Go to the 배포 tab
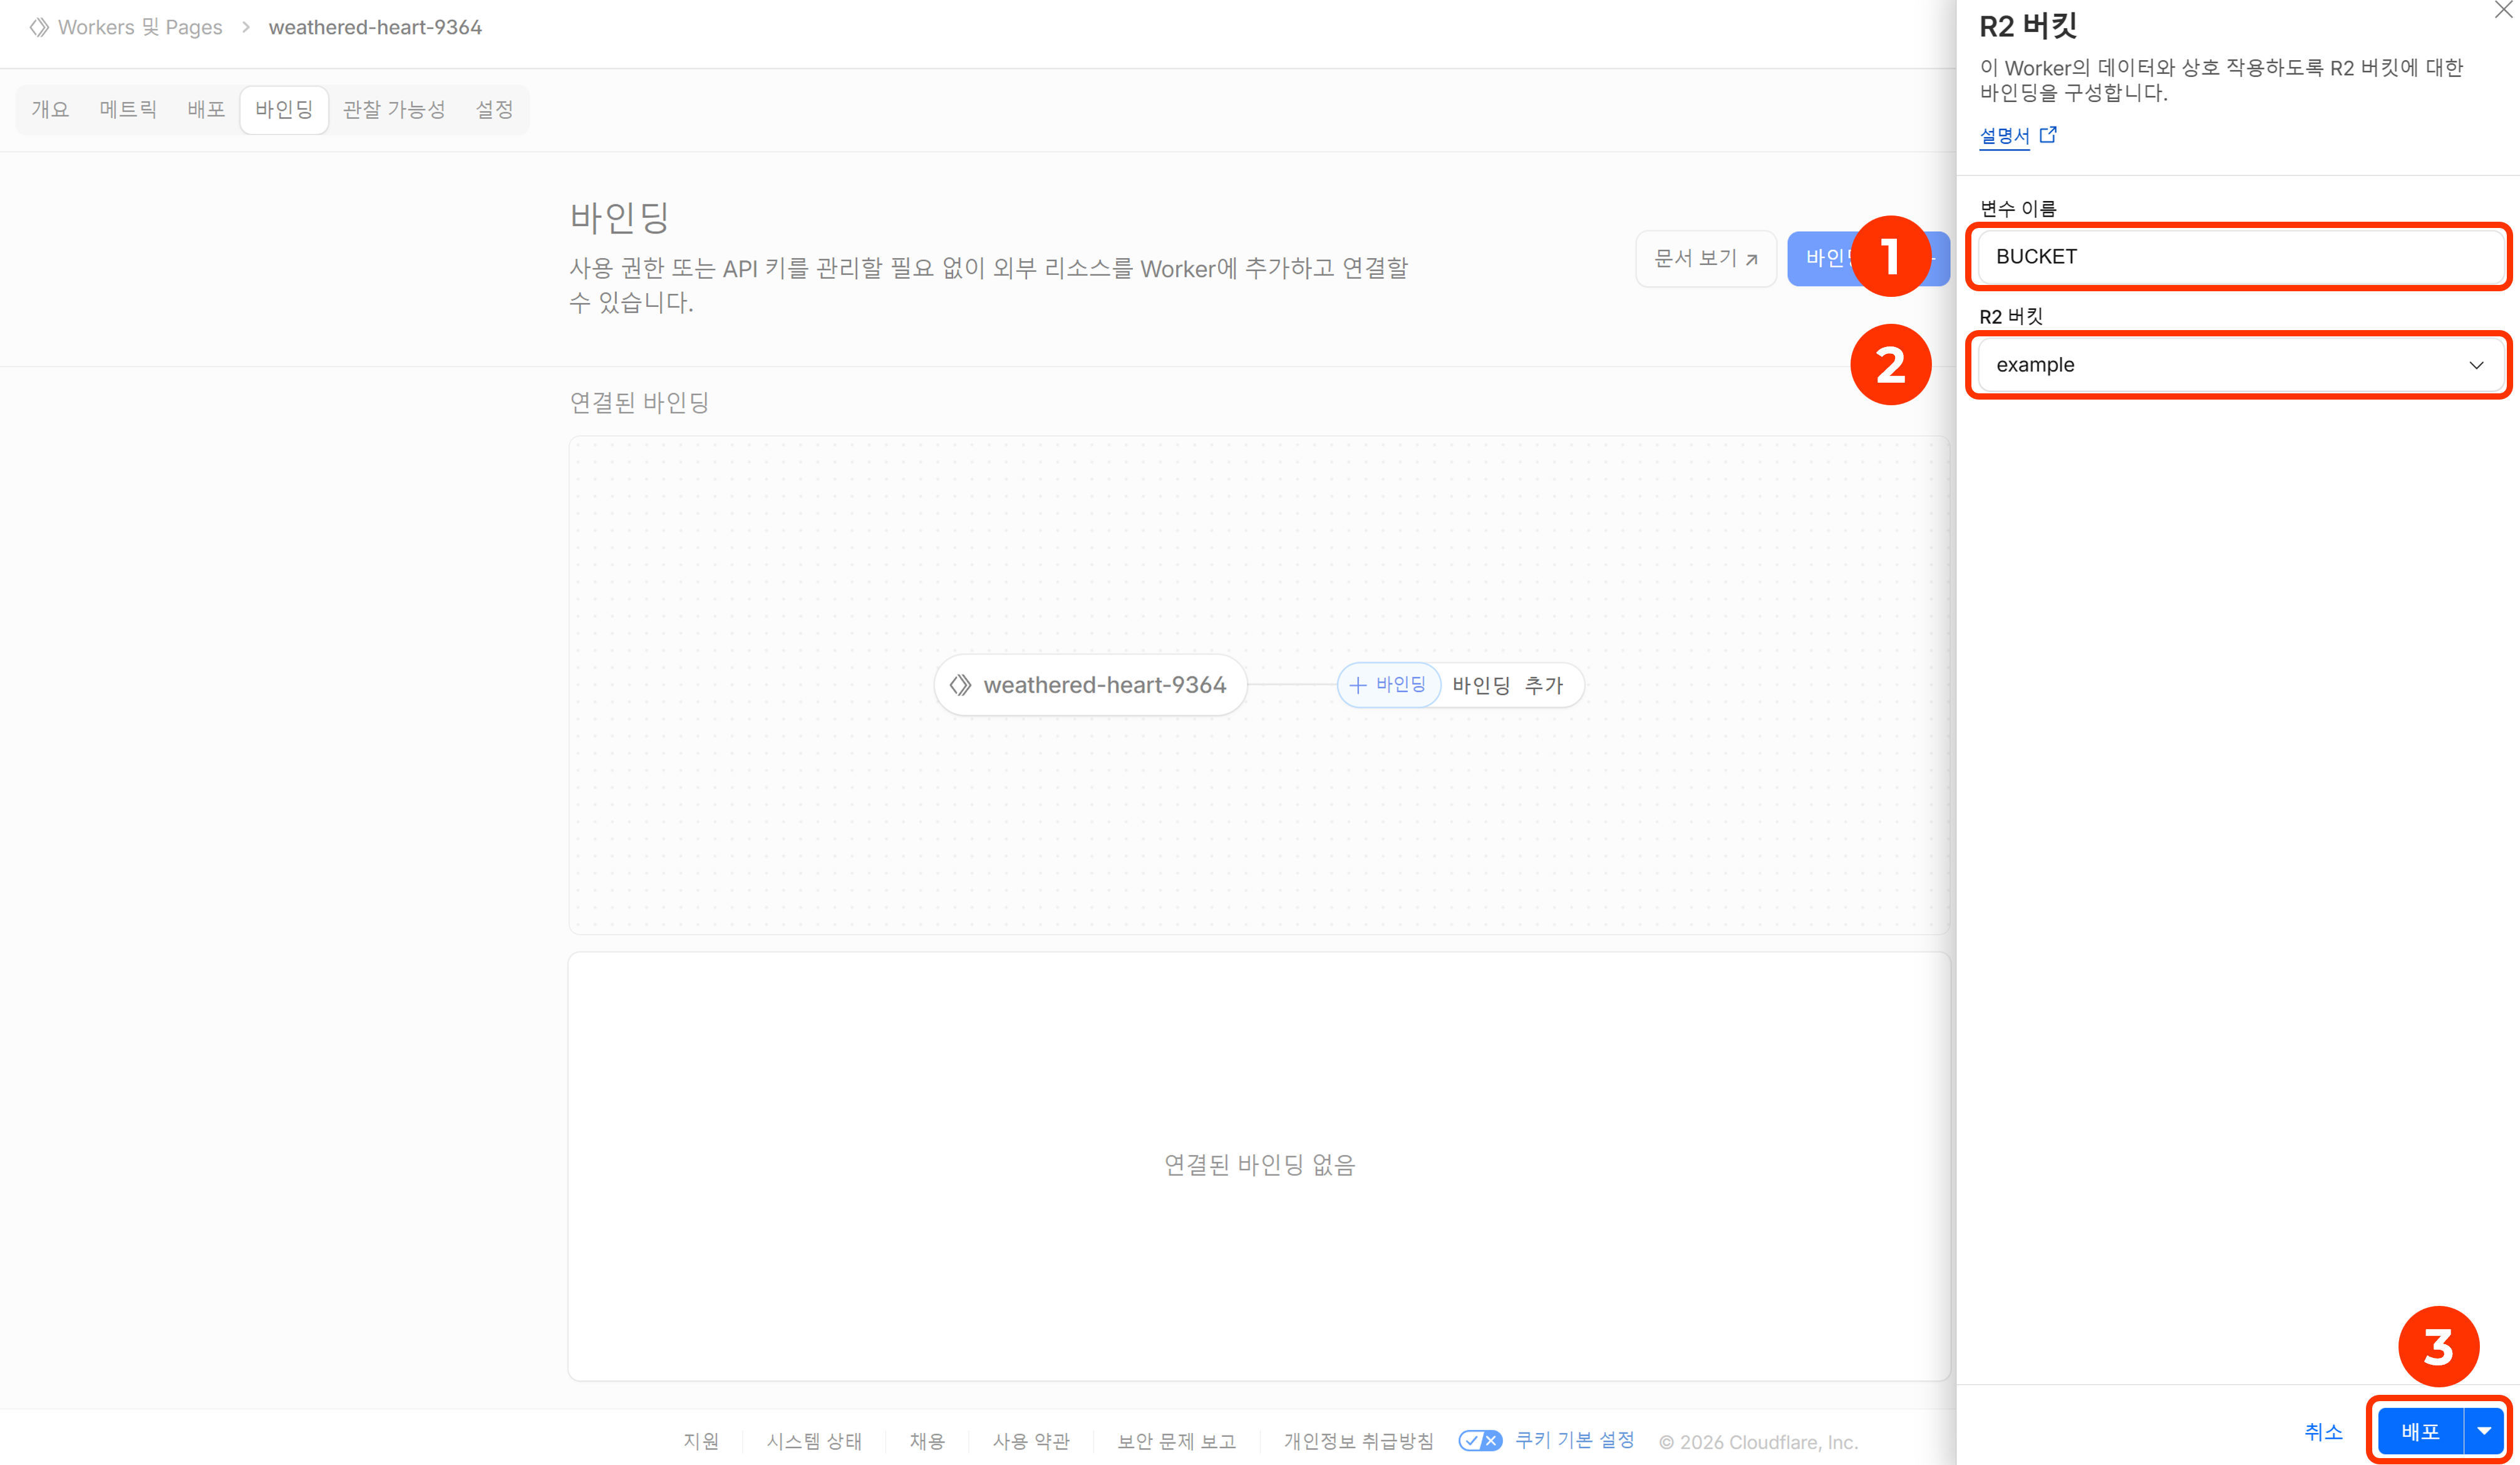The height and width of the screenshot is (1465, 2520). (x=206, y=109)
